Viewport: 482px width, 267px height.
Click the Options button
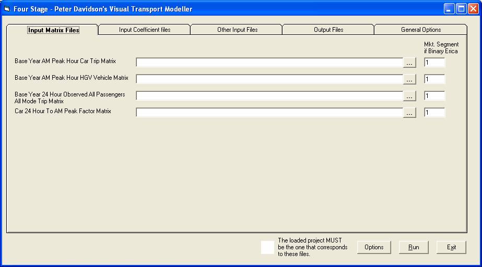(374, 247)
